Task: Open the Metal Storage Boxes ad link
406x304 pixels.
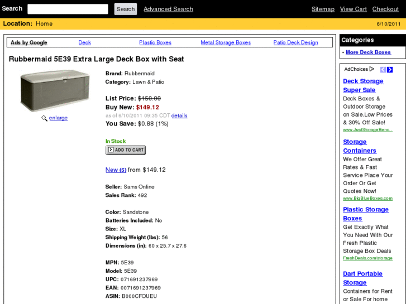Action: (226, 42)
